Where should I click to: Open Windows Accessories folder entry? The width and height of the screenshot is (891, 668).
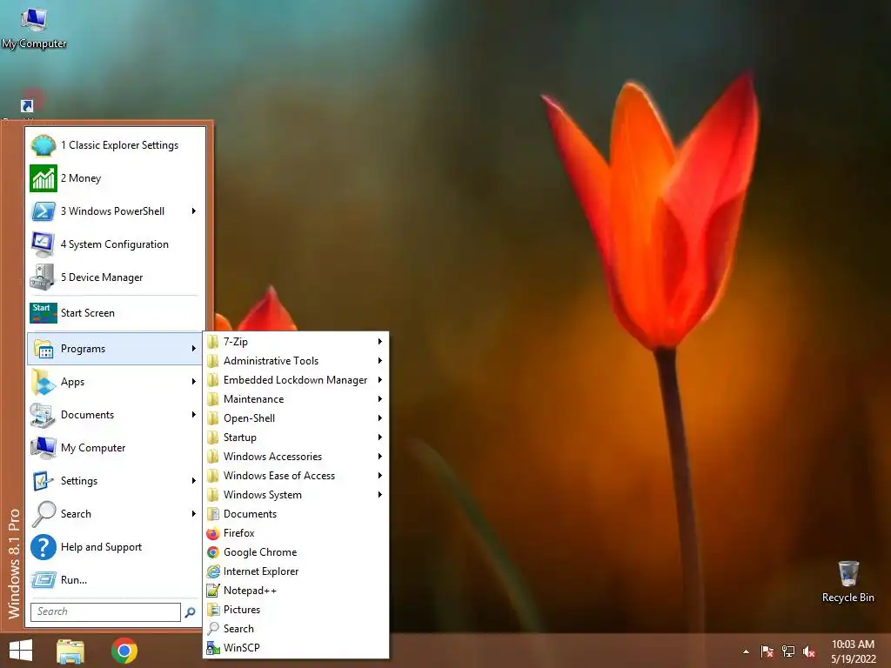(x=296, y=457)
